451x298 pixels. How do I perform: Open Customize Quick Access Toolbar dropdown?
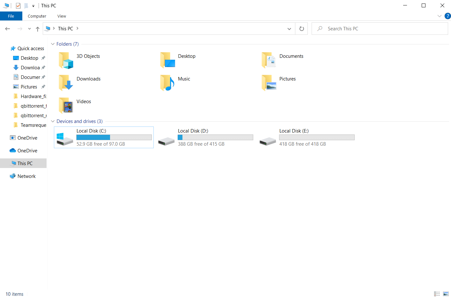[x=33, y=6]
